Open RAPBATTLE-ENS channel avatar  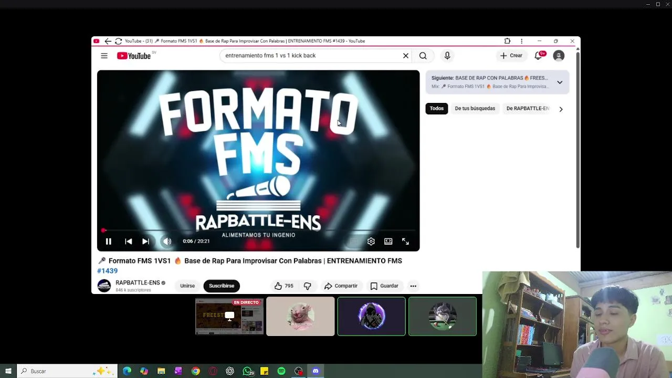[104, 286]
